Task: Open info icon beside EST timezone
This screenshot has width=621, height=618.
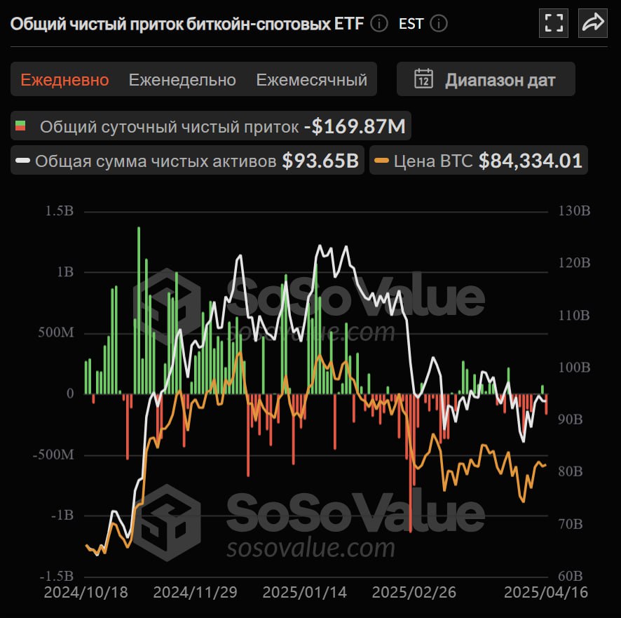Action: click(x=439, y=24)
